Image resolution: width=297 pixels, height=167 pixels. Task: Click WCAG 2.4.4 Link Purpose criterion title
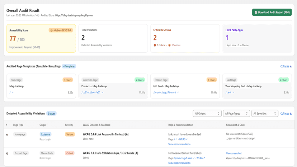105,134
